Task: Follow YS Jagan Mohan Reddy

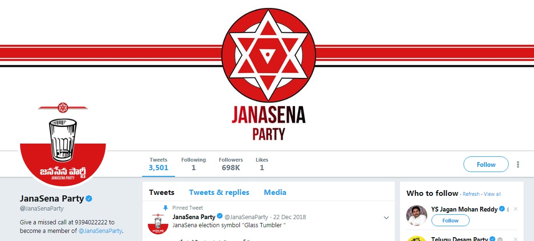Action: [x=450, y=221]
